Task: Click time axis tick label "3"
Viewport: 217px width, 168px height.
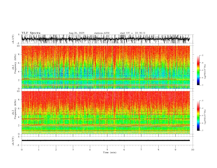Action: pos(73,150)
